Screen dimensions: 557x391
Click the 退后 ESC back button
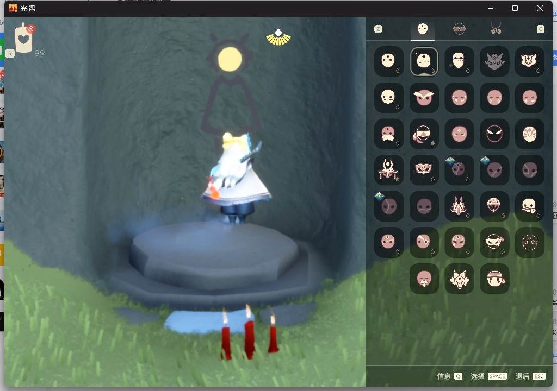(x=530, y=376)
